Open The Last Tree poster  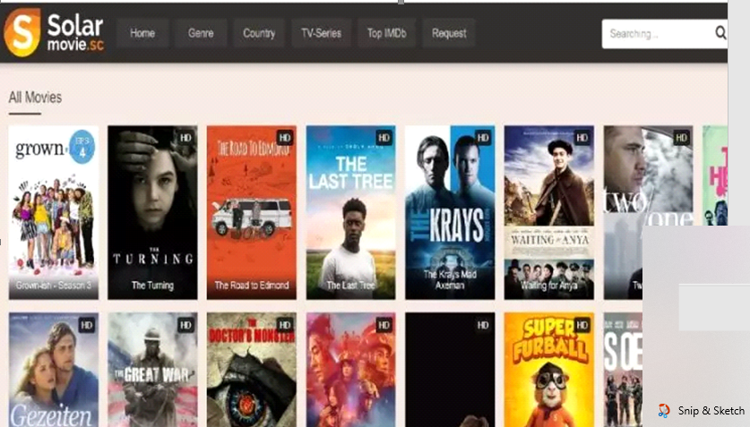tap(350, 212)
